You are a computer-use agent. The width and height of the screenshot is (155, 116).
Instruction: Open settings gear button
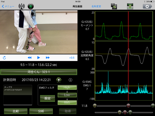point(147,6)
